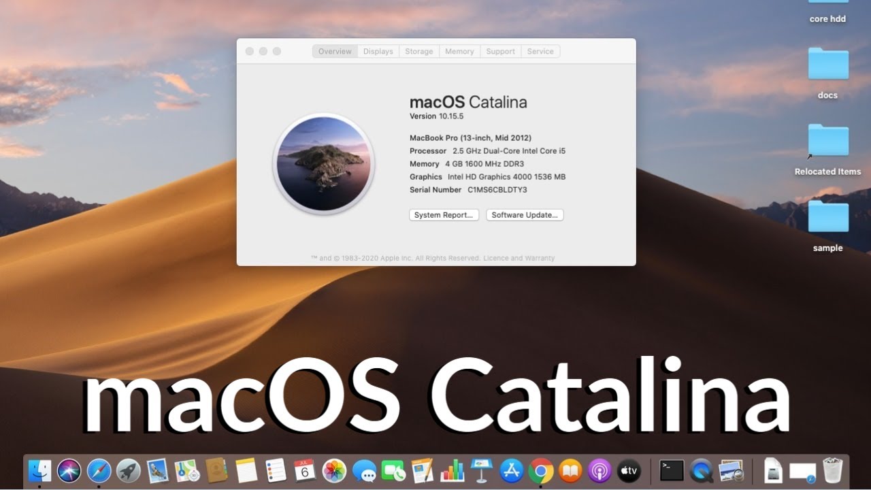Open Books orange icon in Dock
871x490 pixels.
pyautogui.click(x=570, y=470)
